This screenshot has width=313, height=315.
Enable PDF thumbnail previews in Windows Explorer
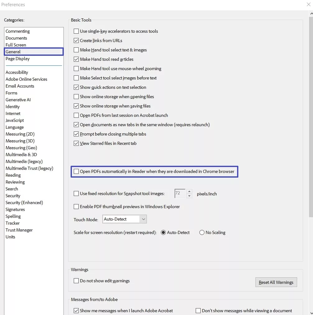(x=76, y=207)
